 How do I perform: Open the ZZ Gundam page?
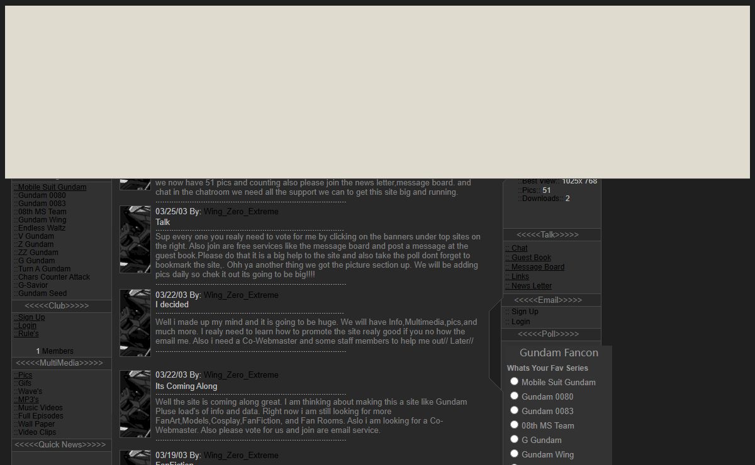[36, 253]
